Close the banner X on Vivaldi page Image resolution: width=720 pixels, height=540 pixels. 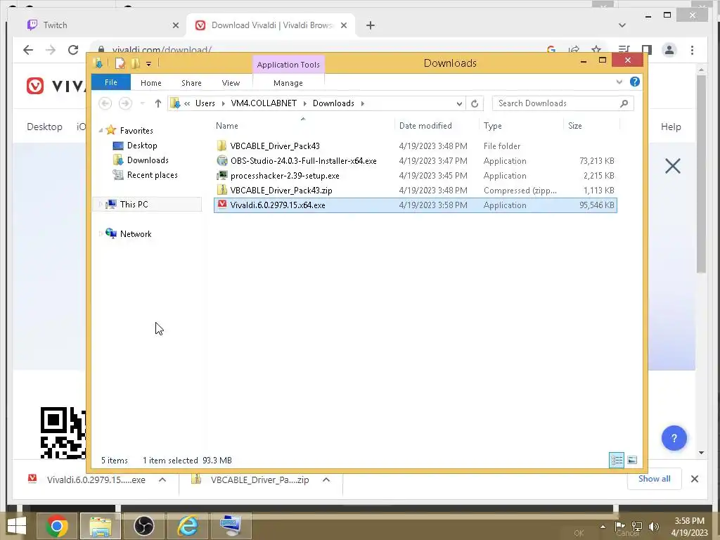672,166
